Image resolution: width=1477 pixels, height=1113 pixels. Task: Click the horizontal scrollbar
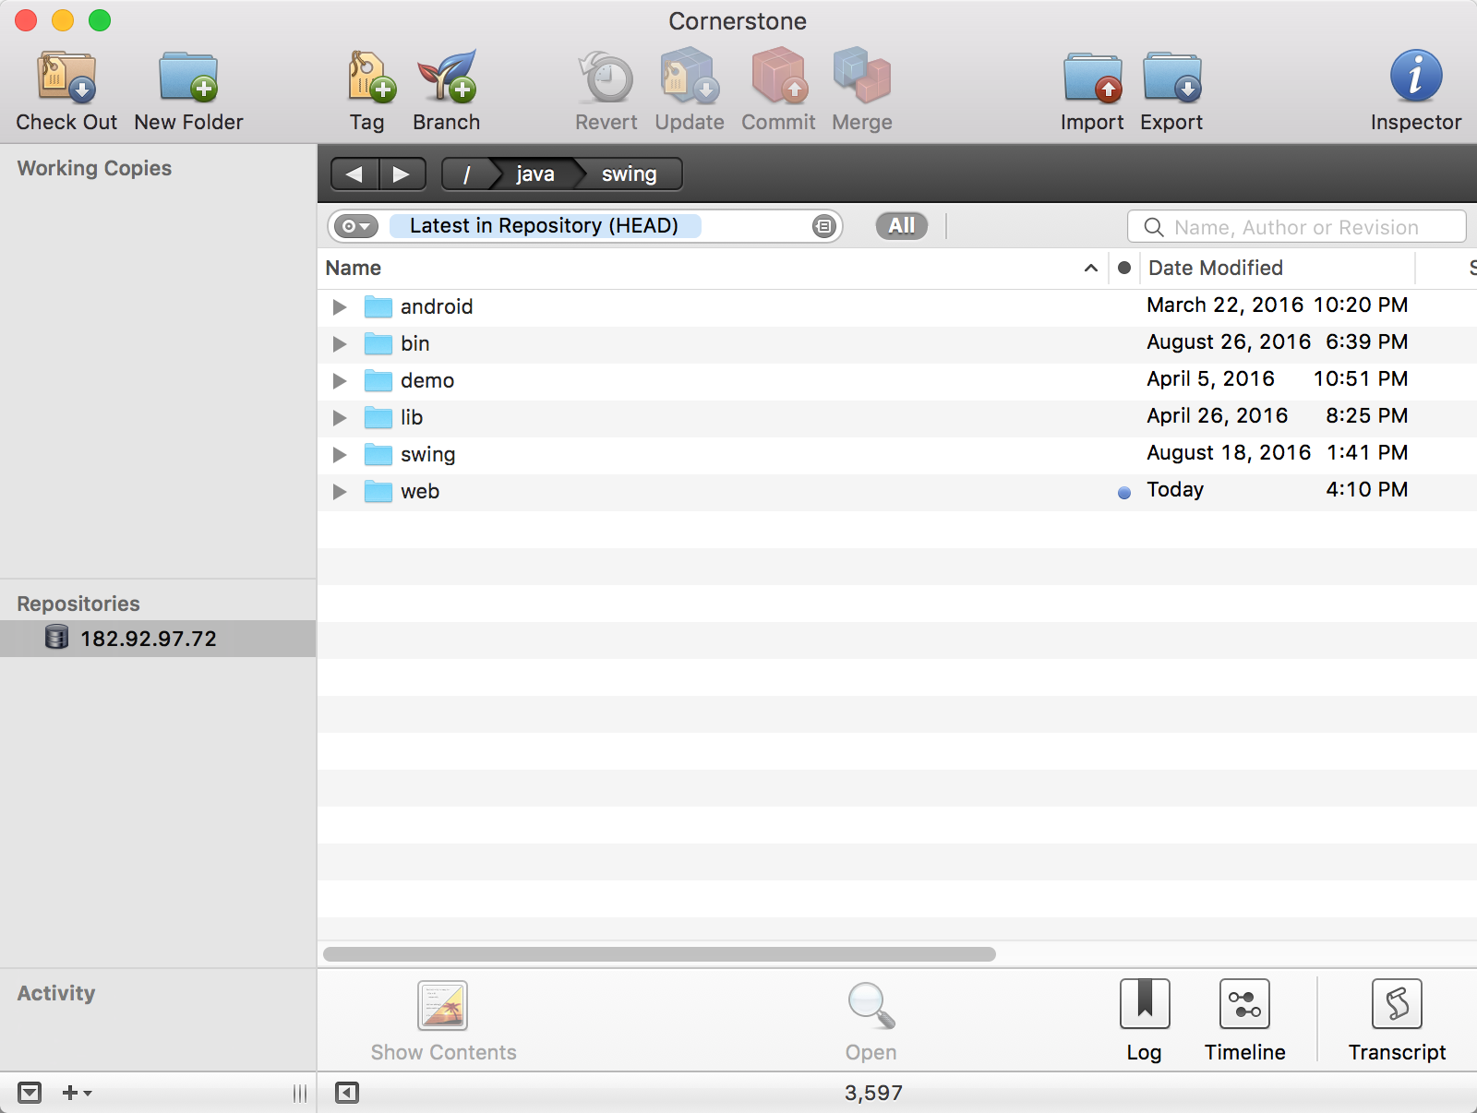[x=659, y=954]
